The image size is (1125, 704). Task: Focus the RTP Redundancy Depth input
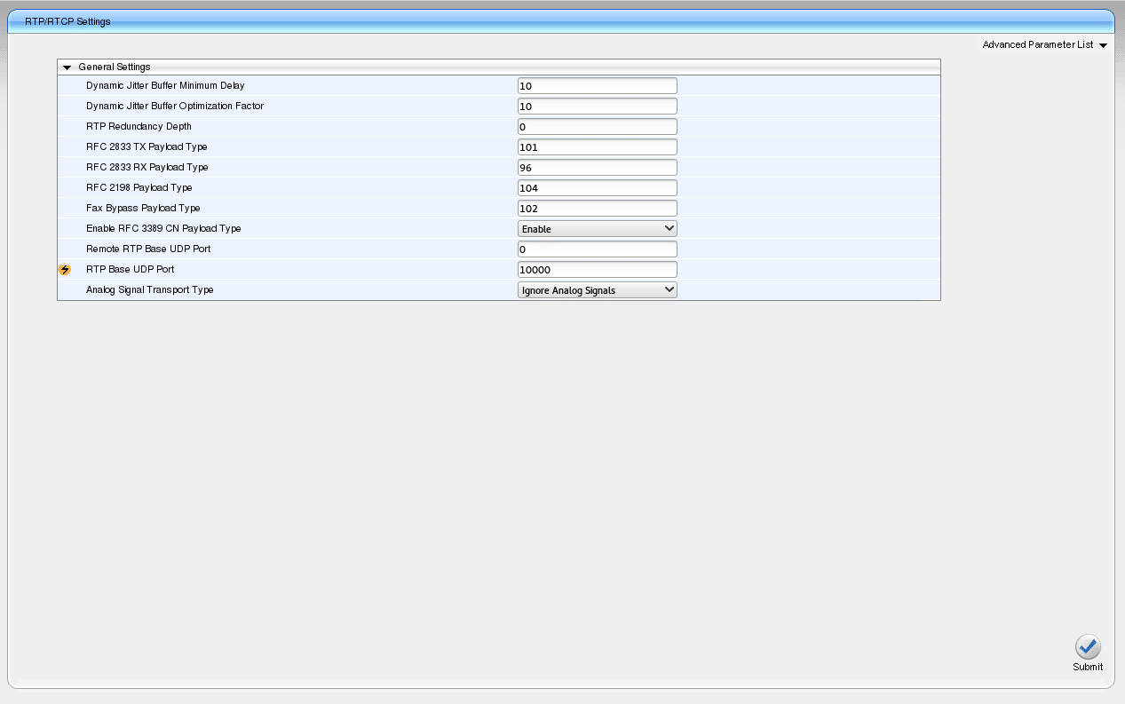point(598,126)
